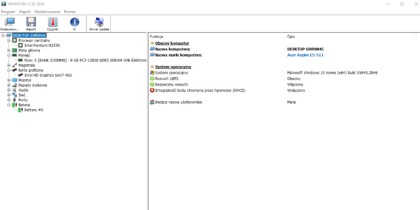Maximize the HWiNFO64 window
This screenshot has height=210, width=420.
pos(402,4)
